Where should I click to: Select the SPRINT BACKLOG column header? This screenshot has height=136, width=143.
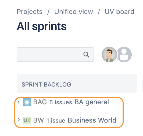coord(77,84)
